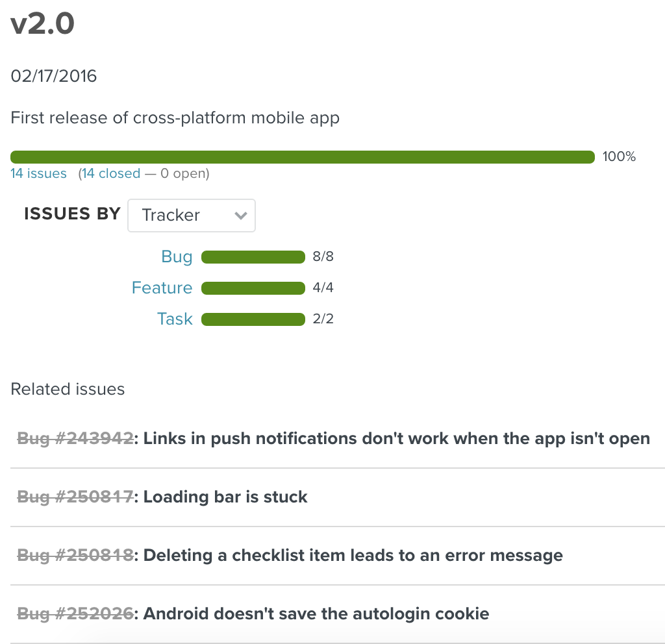Screen dimensions: 665x644
Task: Click the "First release of cross-platform mobile app" description
Action: click(175, 118)
